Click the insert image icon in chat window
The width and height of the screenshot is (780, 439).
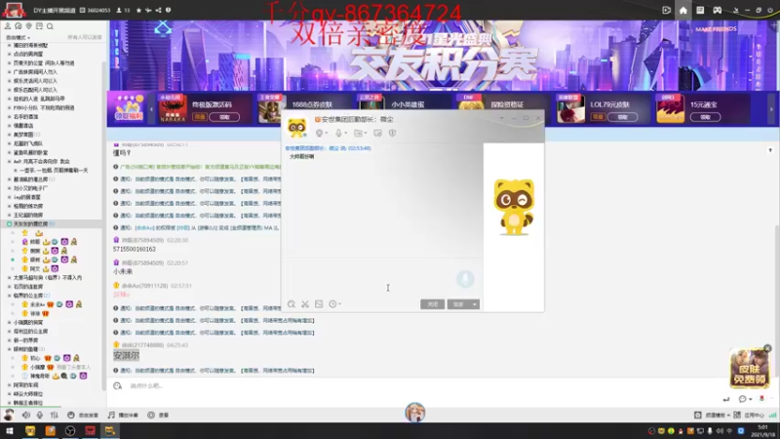319,304
